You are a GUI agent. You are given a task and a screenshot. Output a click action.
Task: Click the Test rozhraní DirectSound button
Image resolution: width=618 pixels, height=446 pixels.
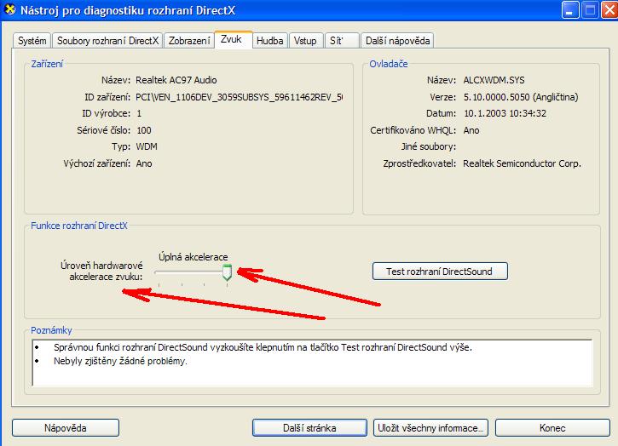(441, 272)
